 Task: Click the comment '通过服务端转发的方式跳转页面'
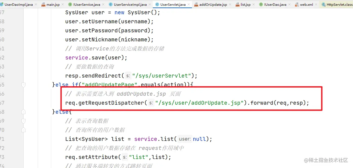[109, 166]
